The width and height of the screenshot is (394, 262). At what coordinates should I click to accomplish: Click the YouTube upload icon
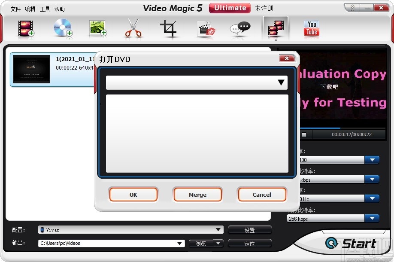[311, 28]
